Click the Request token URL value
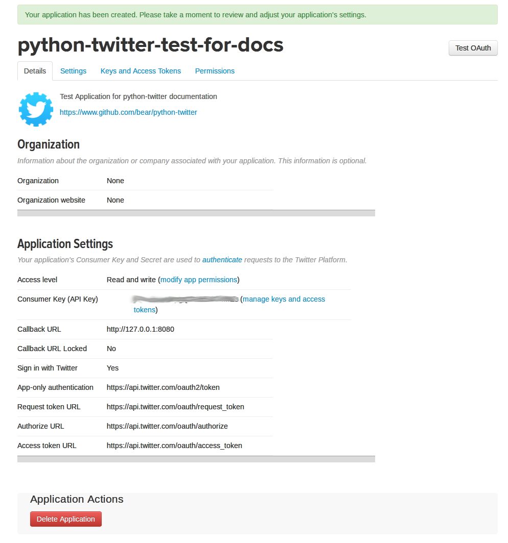 (x=175, y=407)
